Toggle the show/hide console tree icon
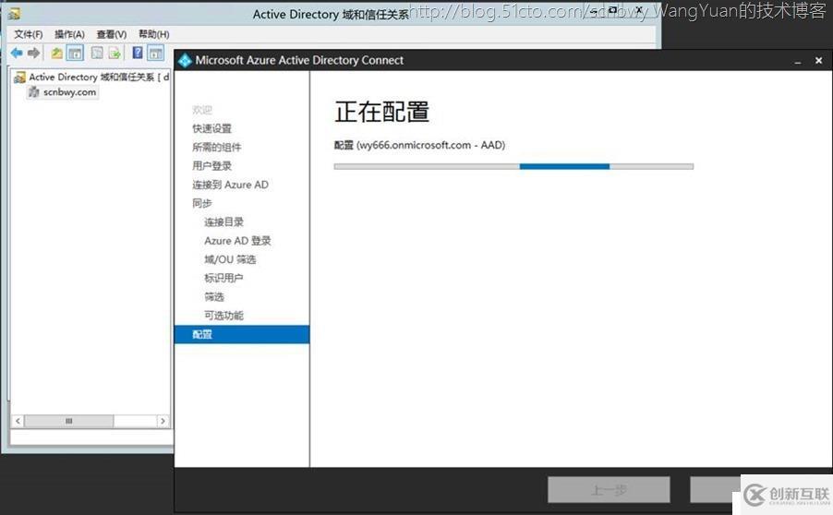The width and height of the screenshot is (833, 515). click(75, 53)
